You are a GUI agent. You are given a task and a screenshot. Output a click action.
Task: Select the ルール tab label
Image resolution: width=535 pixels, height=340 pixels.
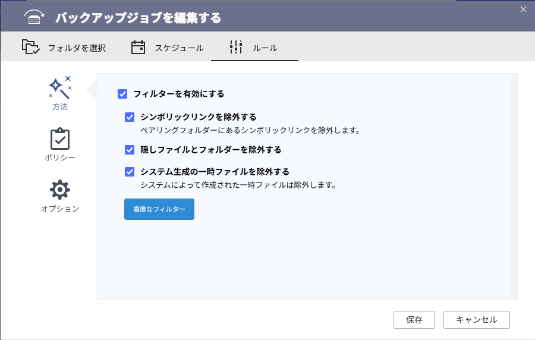tap(265, 48)
